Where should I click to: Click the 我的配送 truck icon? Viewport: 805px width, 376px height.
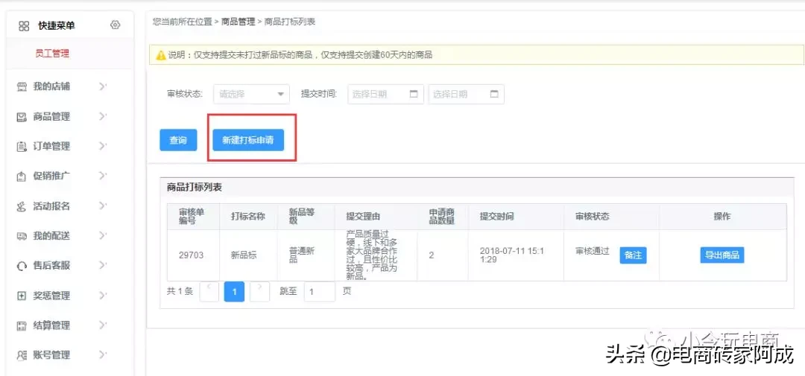(x=22, y=236)
